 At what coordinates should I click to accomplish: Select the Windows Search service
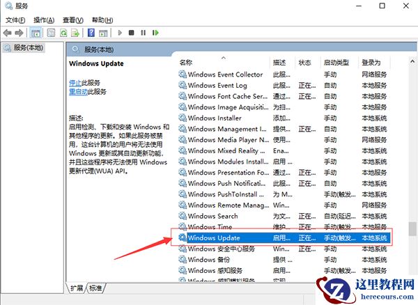[x=284, y=217]
